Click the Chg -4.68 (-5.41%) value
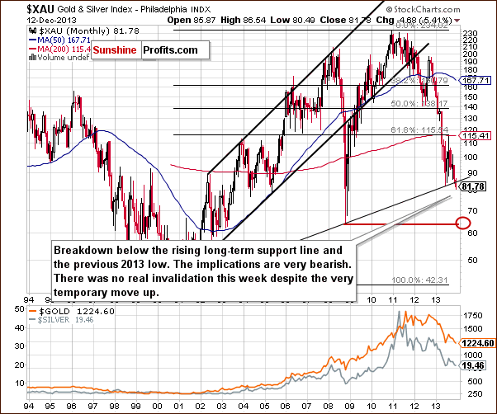Screen dimensions: 497x414 (414, 21)
